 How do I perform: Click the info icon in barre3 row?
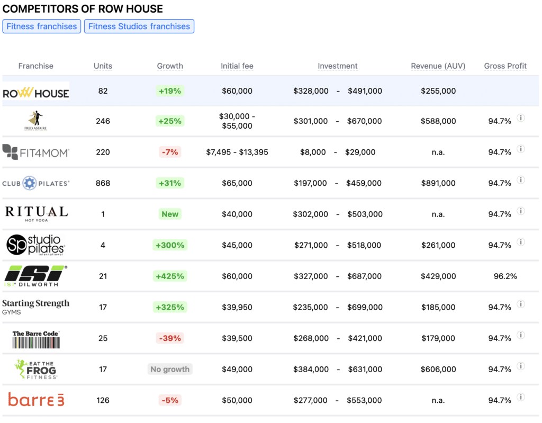coord(521,397)
